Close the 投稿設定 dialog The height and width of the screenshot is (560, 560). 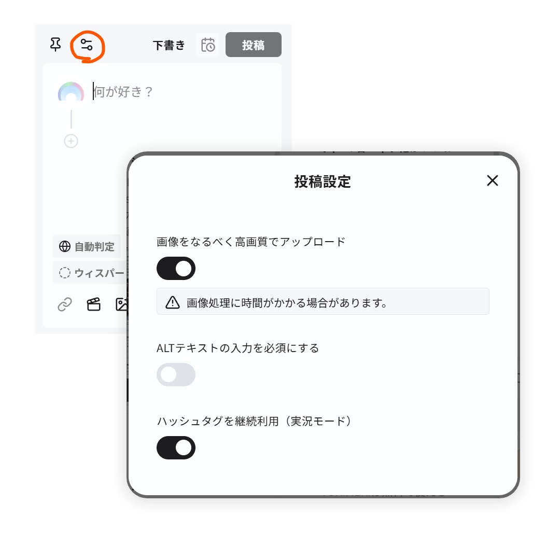(492, 180)
